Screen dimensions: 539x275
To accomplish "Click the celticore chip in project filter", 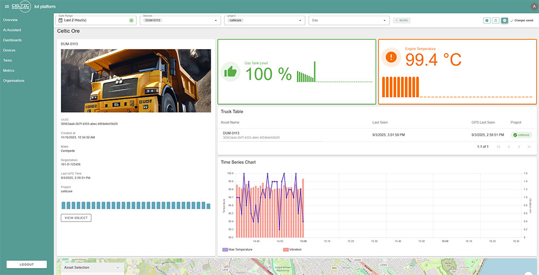I will click(x=236, y=20).
